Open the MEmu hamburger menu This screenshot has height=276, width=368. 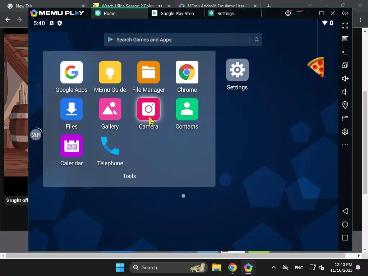coord(299,13)
